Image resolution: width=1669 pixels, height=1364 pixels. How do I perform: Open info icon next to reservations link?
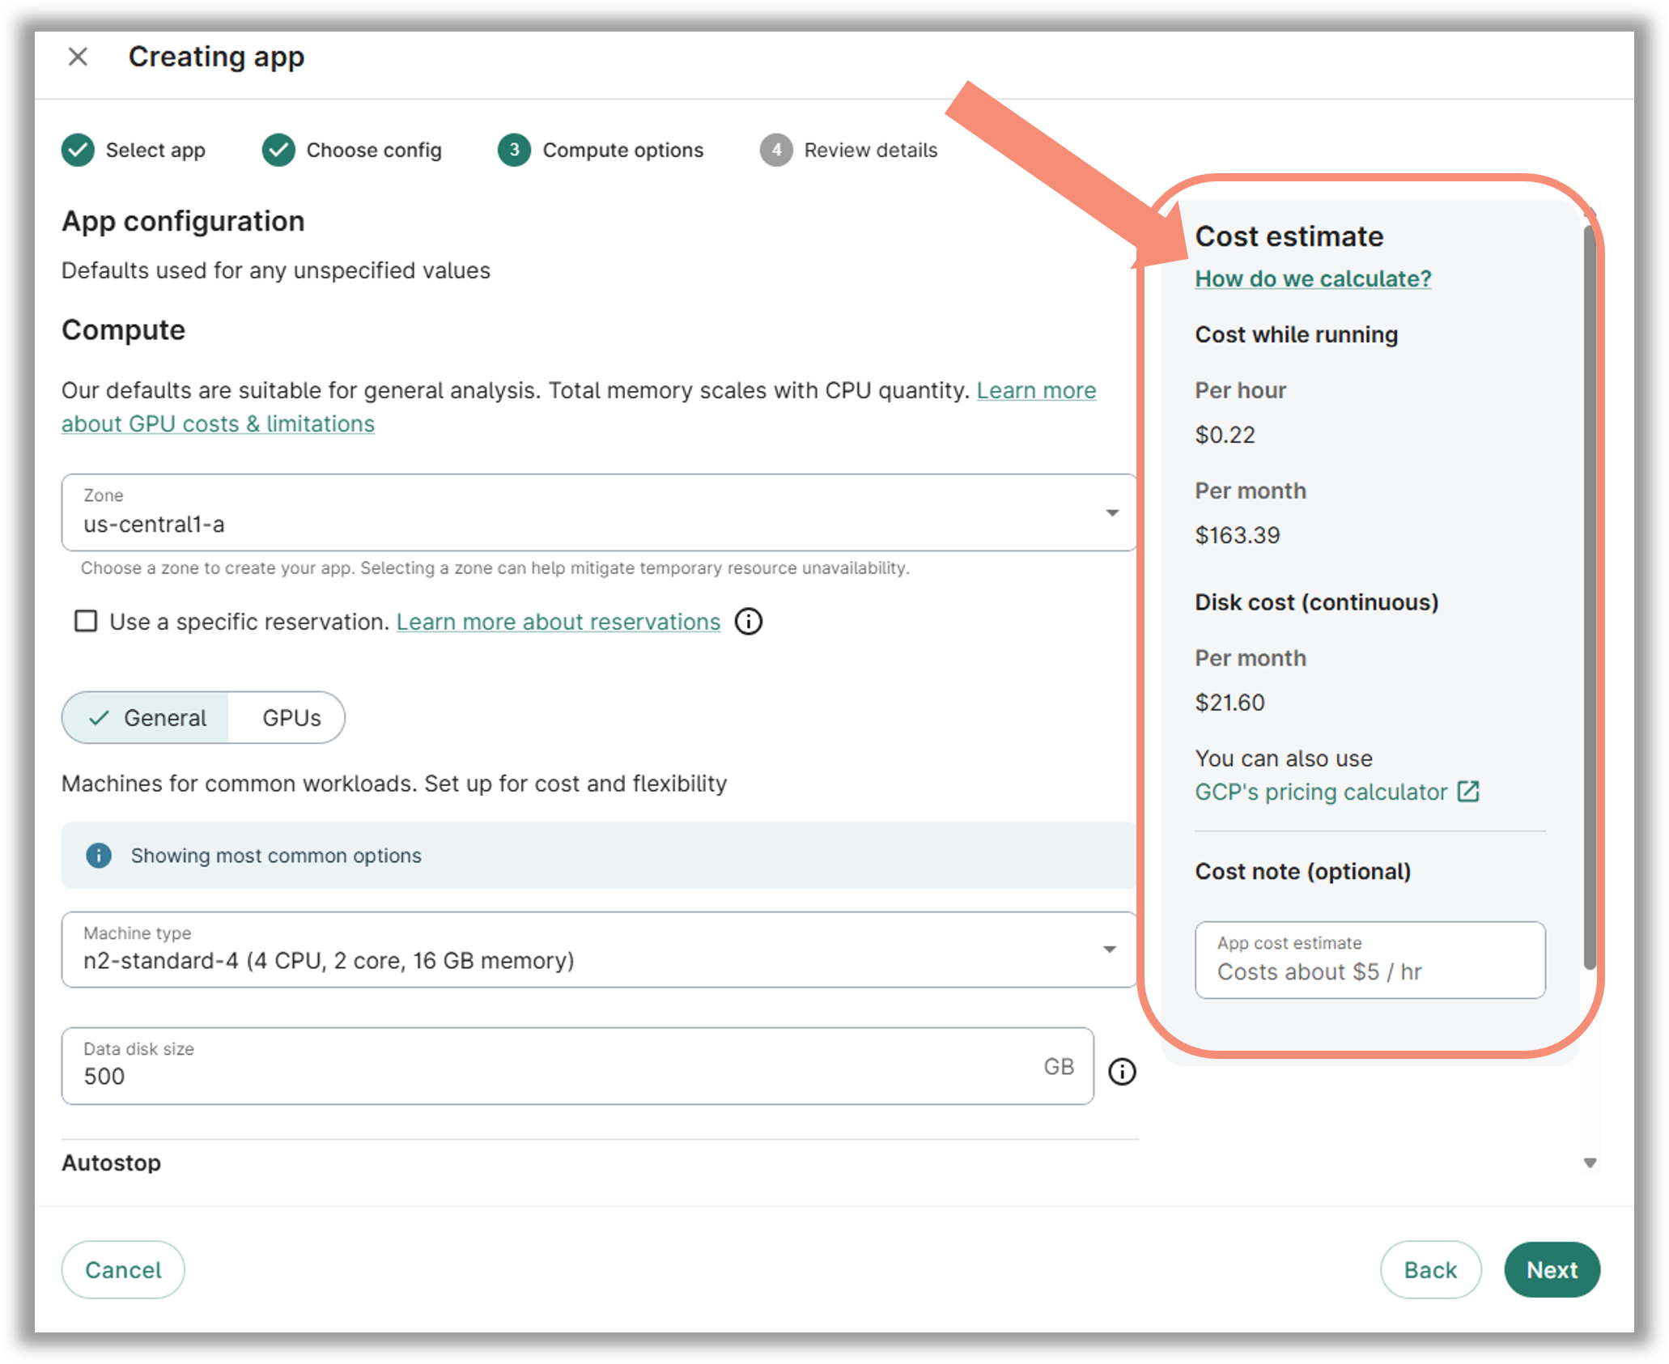tap(749, 622)
